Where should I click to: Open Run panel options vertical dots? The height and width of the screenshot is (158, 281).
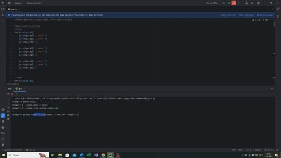268,89
